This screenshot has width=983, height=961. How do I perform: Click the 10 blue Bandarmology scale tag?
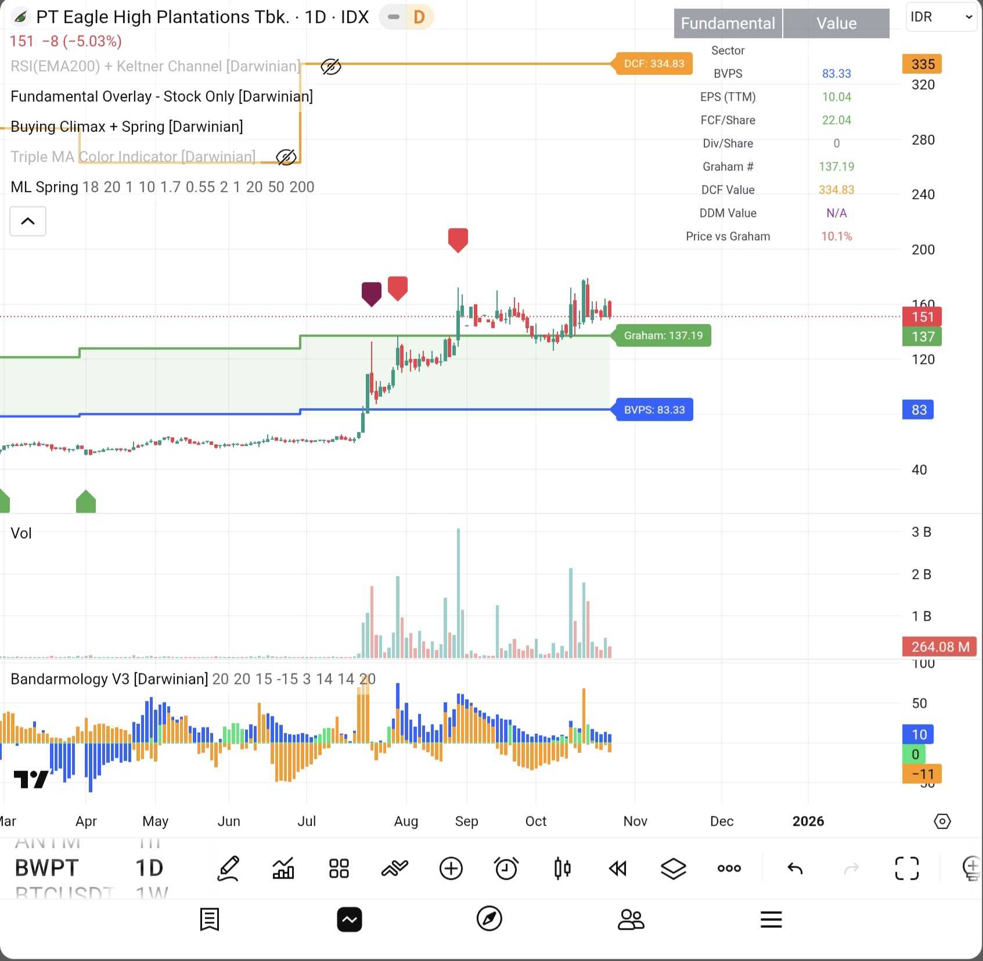coord(918,734)
